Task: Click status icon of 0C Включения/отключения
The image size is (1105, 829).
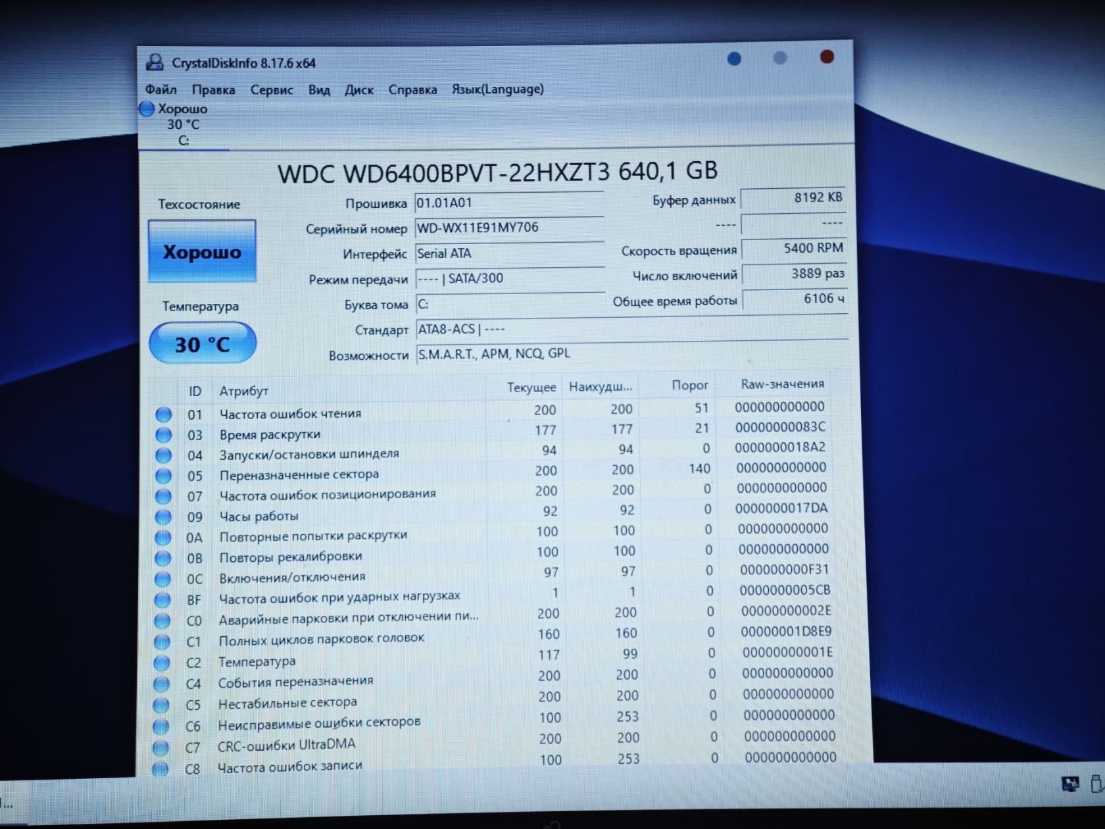Action: tap(162, 579)
